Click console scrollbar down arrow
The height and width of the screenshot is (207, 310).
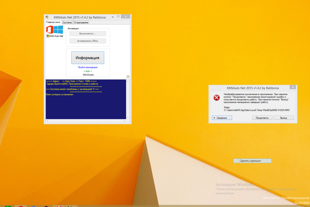[x=128, y=117]
